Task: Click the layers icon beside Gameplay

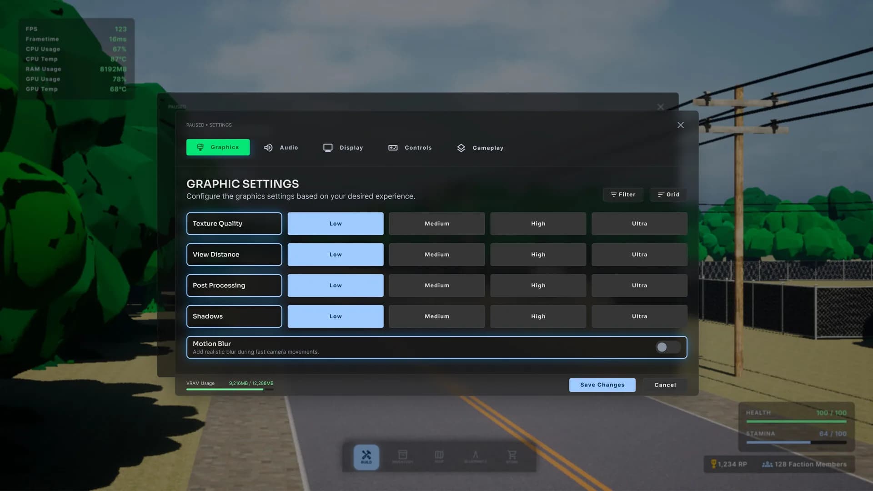Action: click(x=461, y=148)
